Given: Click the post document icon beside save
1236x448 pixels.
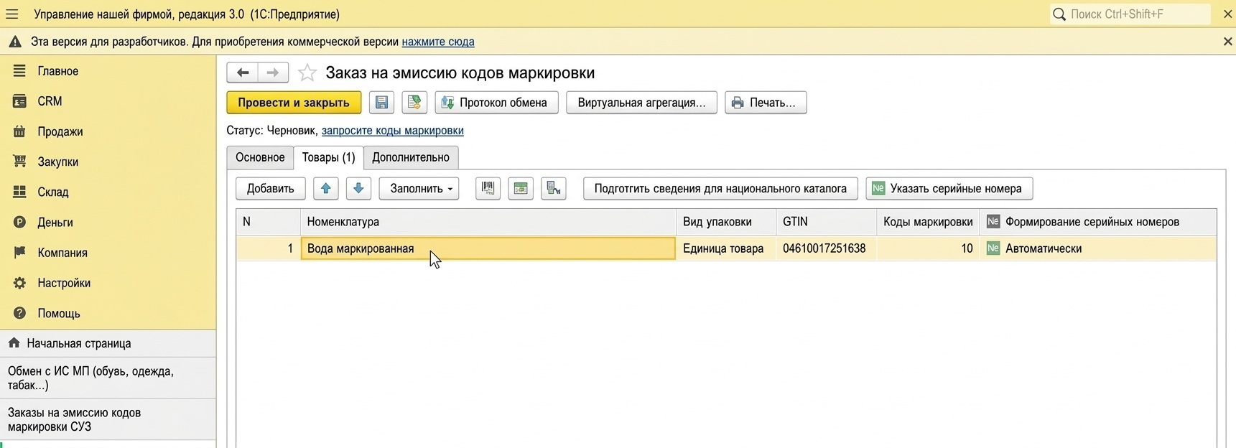Looking at the screenshot, I should (x=414, y=103).
